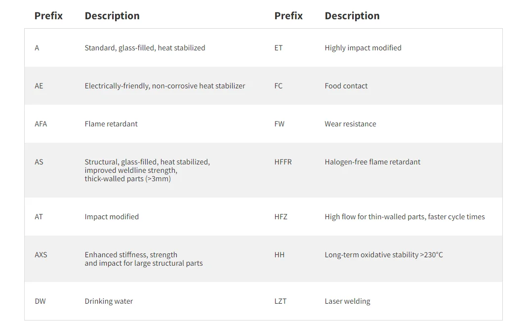Viewport: 528px width, 321px height.
Task: Click the HFZ prefix cell
Action: click(281, 217)
